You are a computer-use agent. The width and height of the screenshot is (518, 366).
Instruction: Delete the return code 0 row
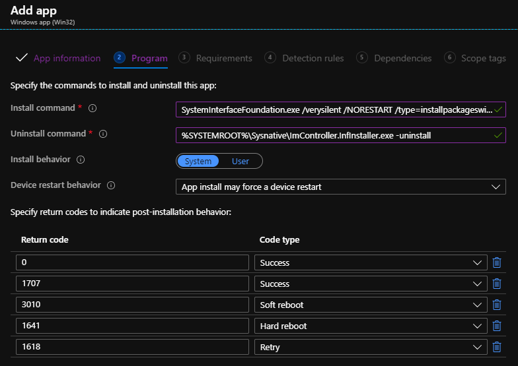(497, 262)
